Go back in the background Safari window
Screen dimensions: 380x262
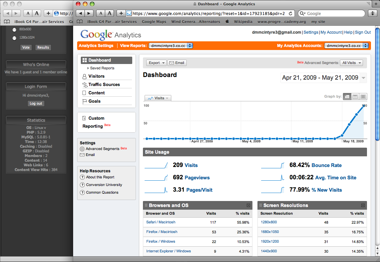7,13
